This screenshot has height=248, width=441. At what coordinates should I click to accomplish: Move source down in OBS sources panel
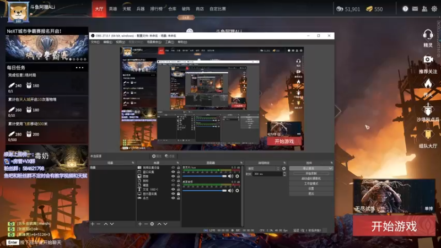165,224
